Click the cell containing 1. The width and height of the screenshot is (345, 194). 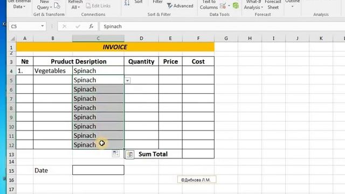tap(25, 71)
